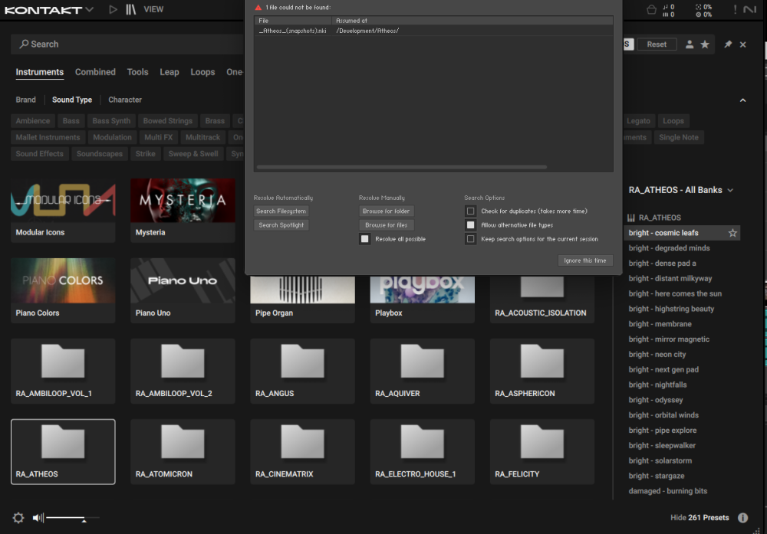Click Browse for folder button

pos(387,211)
